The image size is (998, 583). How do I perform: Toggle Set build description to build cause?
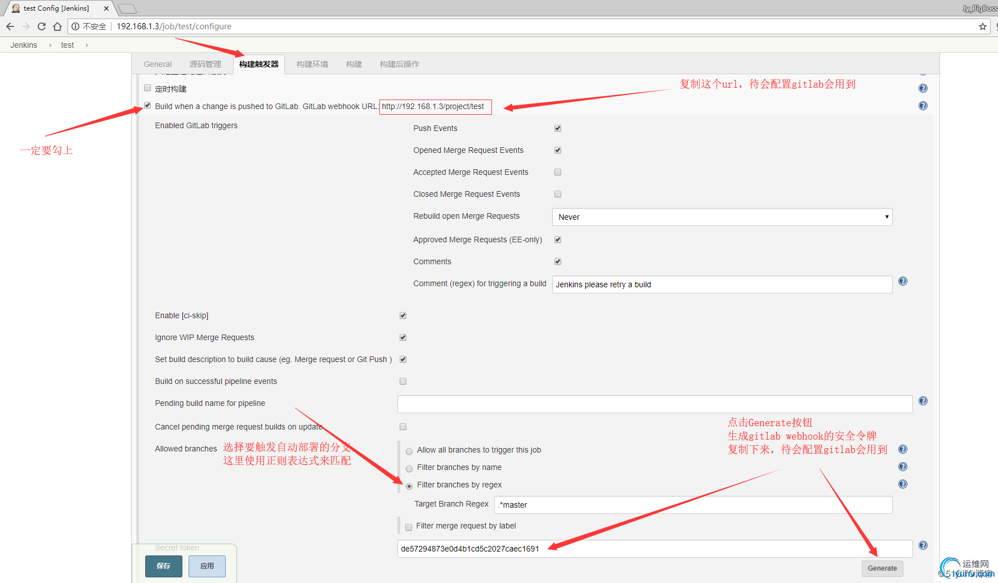[403, 359]
